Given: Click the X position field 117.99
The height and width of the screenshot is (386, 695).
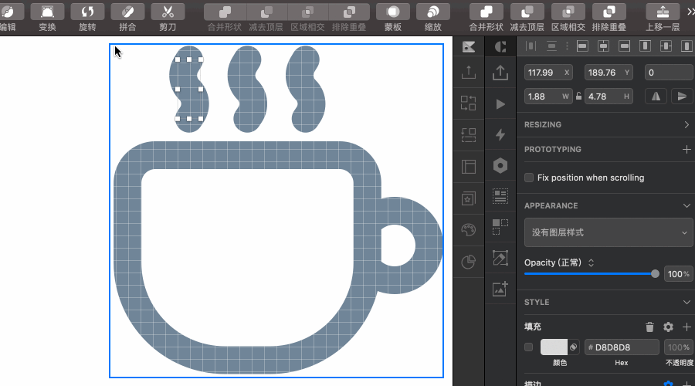Looking at the screenshot, I should tap(548, 73).
